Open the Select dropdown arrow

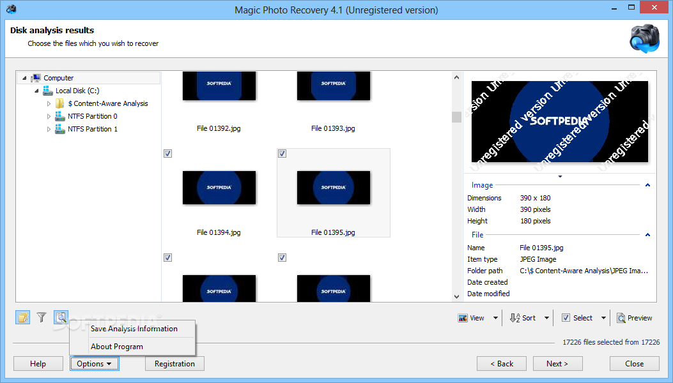tap(603, 318)
